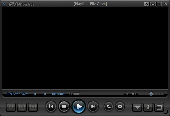170x116 pixels.
Task: Open the shuffle mode dropdown arrow
Action: click(27, 94)
